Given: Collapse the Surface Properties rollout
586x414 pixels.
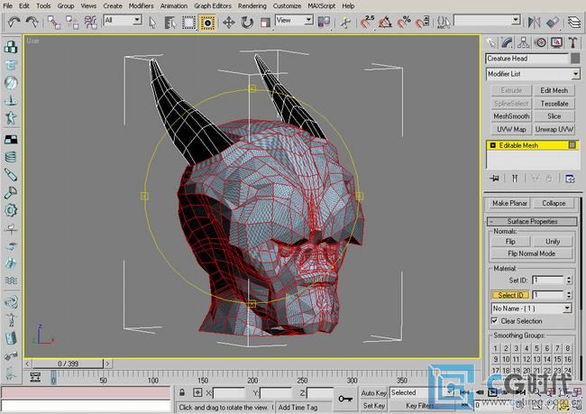Looking at the screenshot, I should coord(532,221).
